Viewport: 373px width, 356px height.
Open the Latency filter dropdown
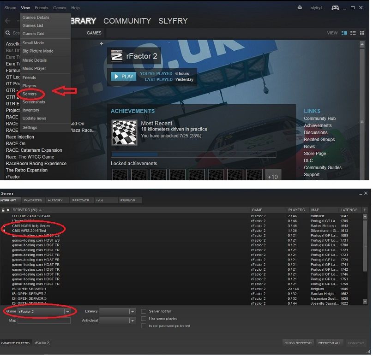tap(118, 311)
